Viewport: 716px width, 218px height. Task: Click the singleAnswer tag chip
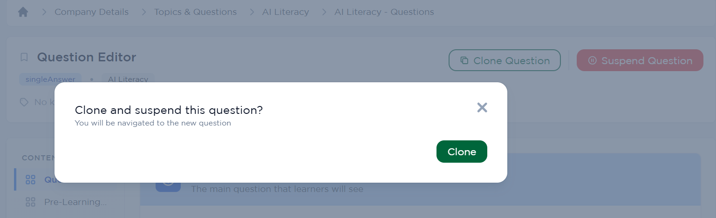(x=50, y=79)
